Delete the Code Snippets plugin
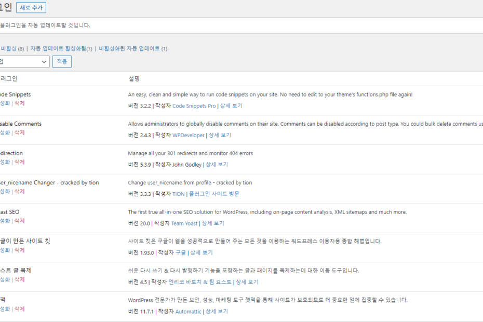The width and height of the screenshot is (483, 322). (x=19, y=103)
